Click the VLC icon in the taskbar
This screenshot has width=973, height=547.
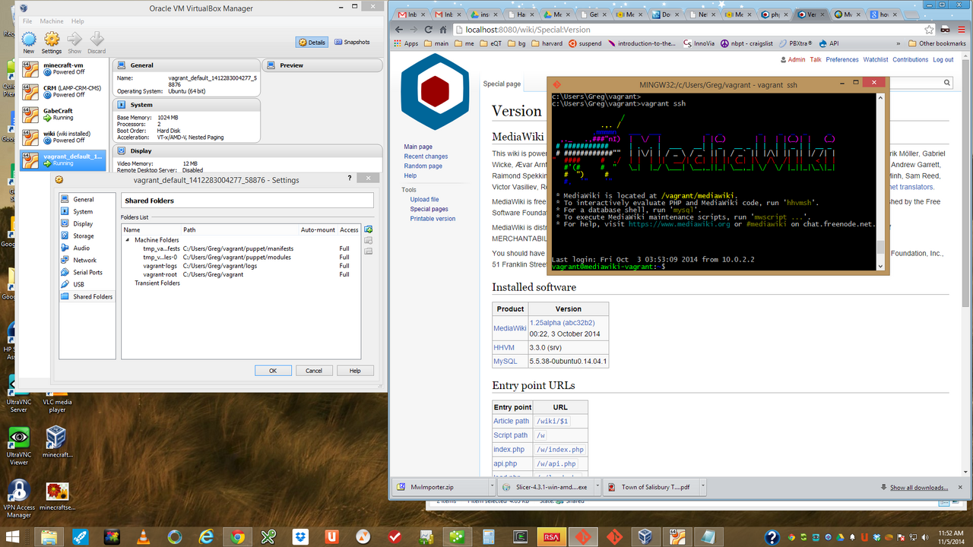tap(142, 536)
